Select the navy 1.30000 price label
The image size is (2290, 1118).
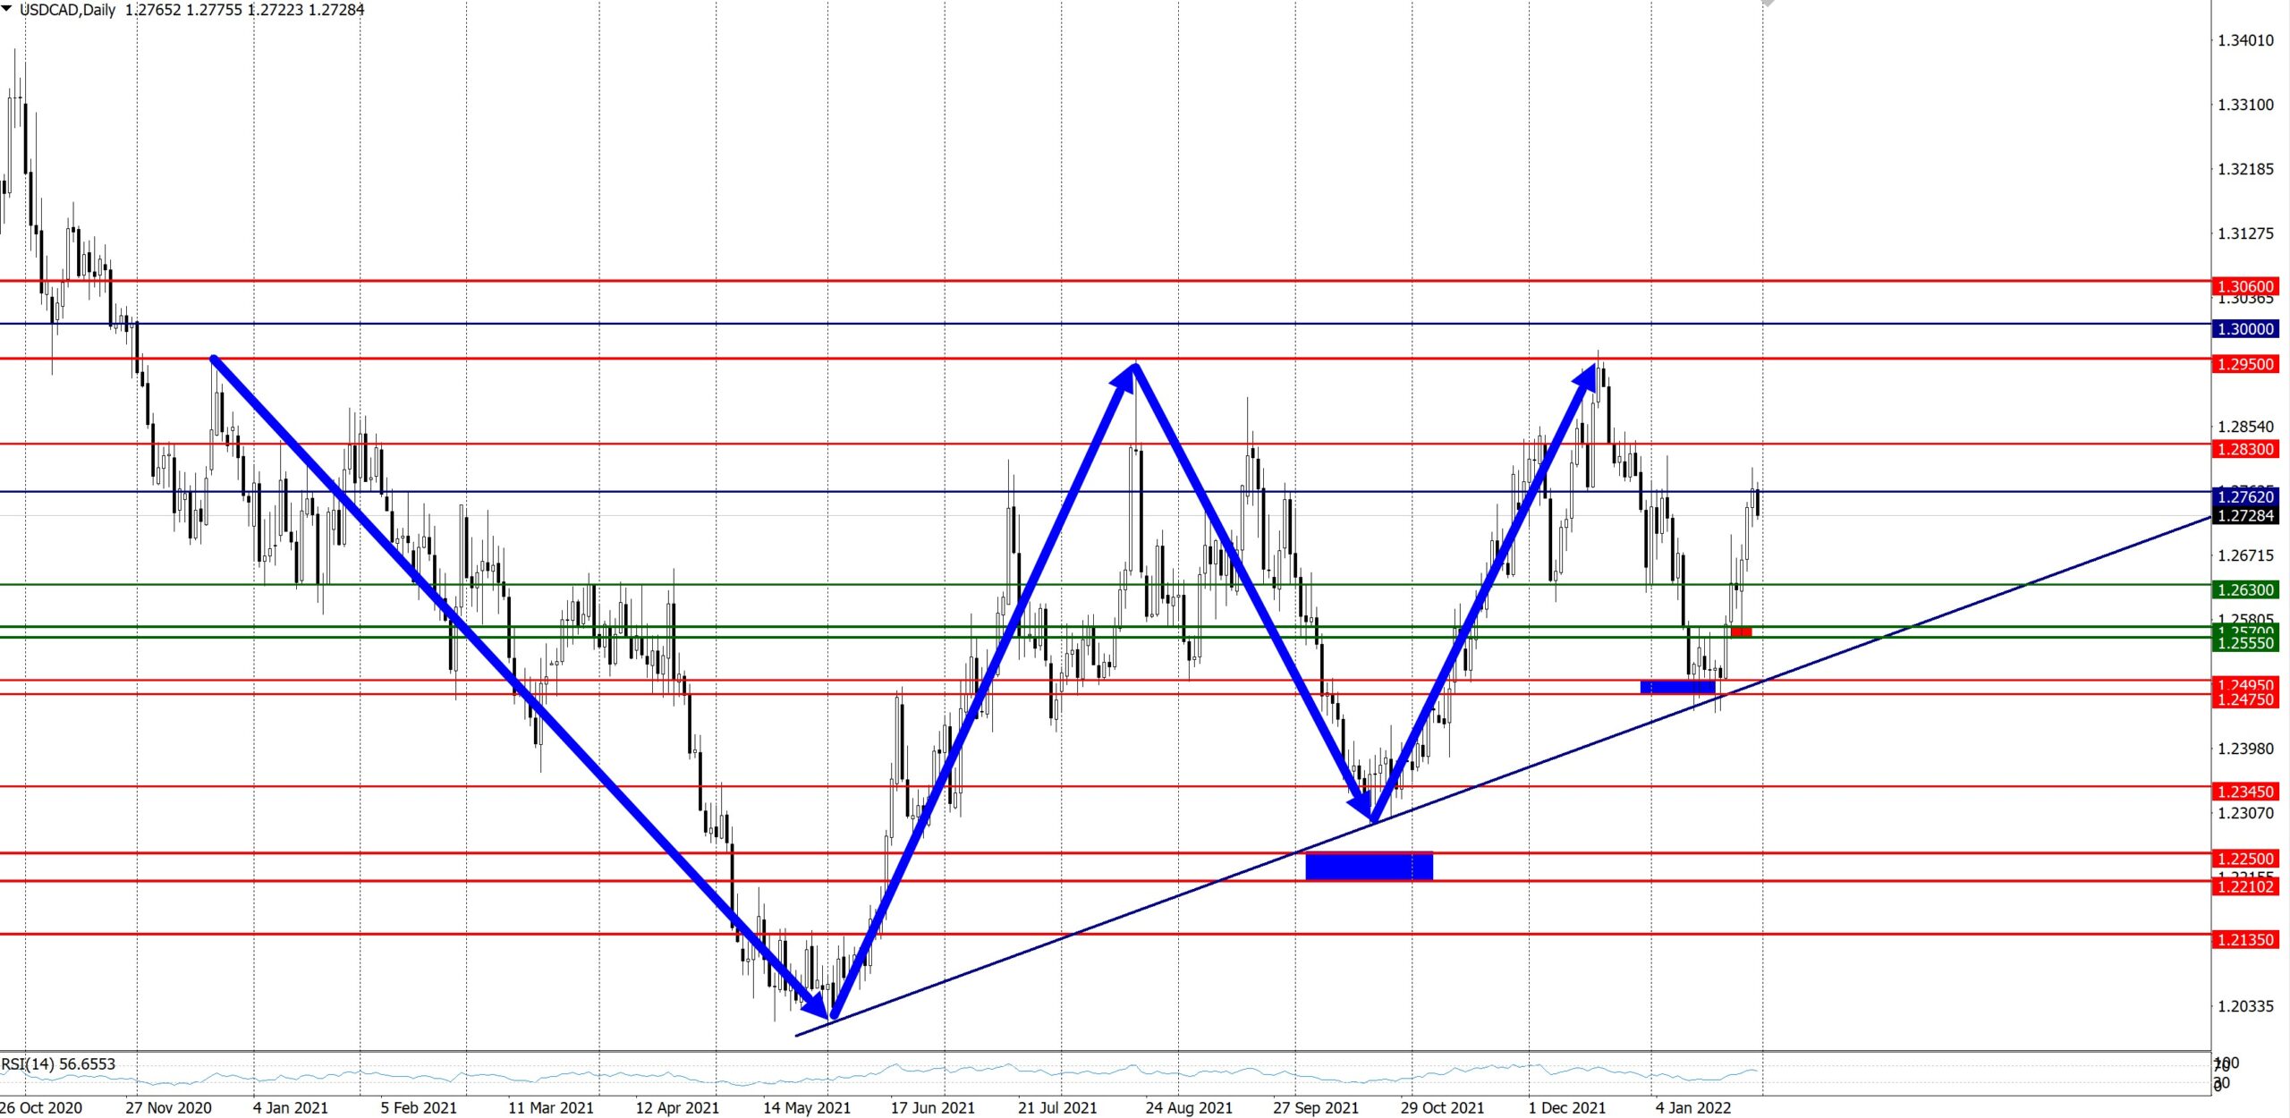point(2244,328)
